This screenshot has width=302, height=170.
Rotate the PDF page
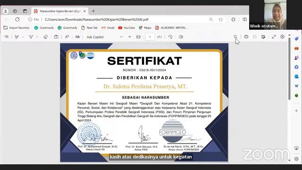(x=170, y=37)
